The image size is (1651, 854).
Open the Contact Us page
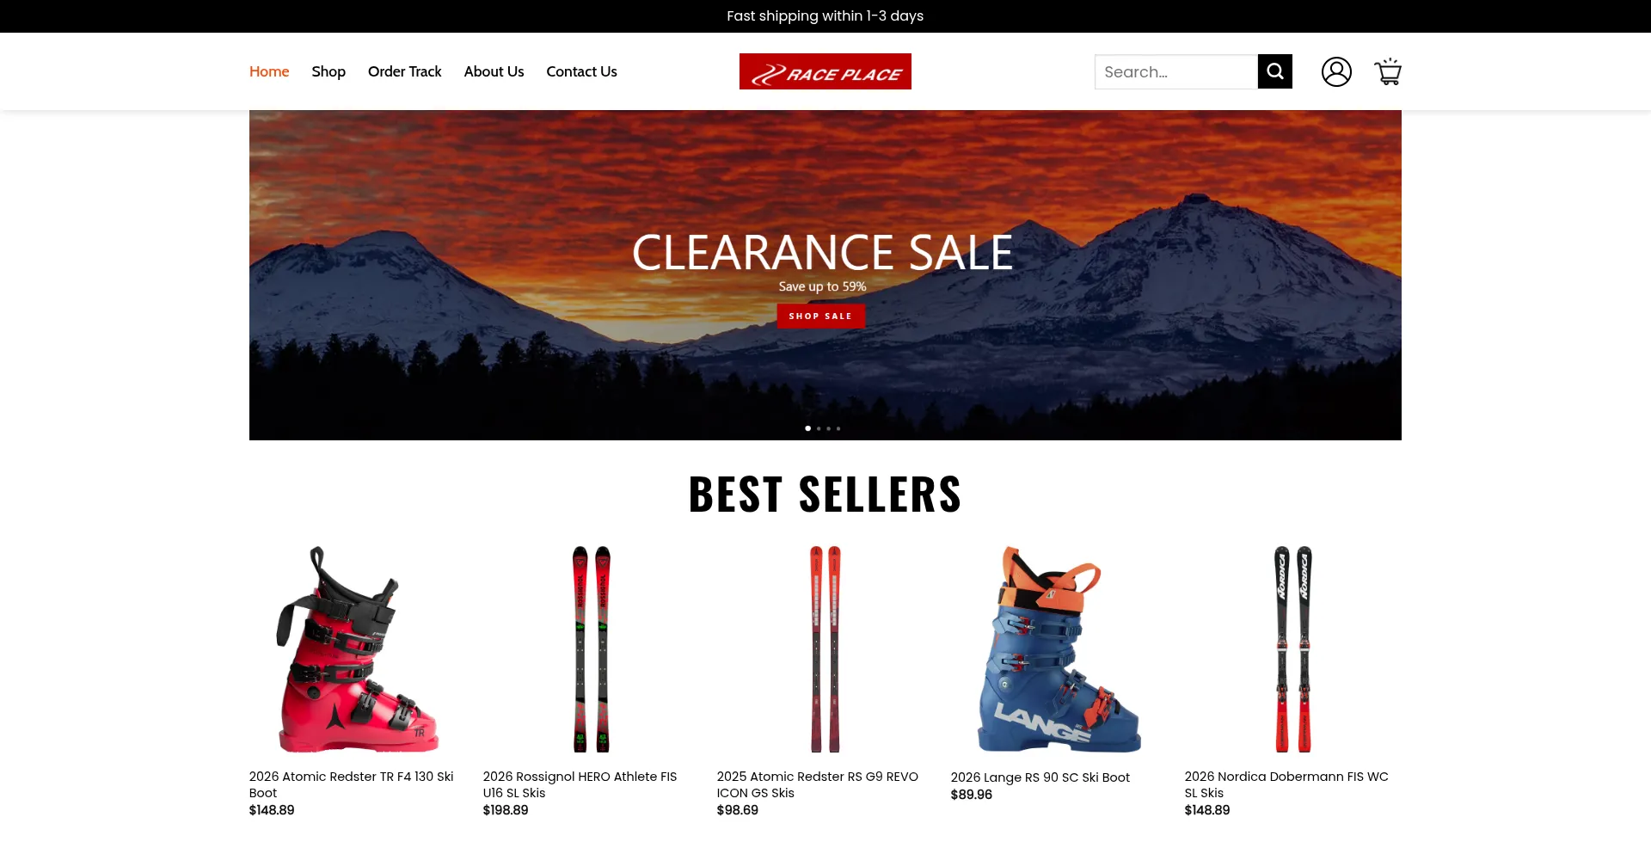(x=581, y=71)
